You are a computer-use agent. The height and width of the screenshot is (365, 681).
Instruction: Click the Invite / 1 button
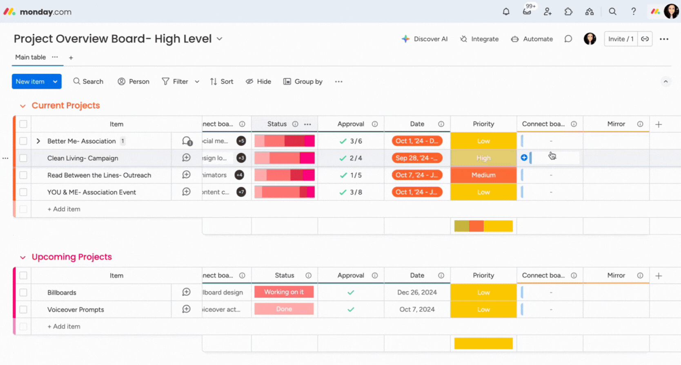621,39
